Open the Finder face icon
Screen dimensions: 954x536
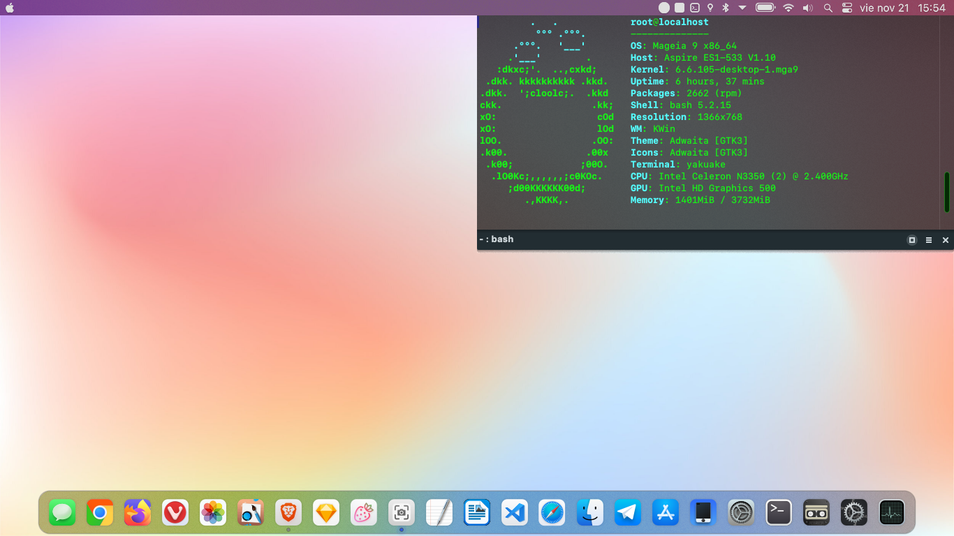pyautogui.click(x=590, y=513)
